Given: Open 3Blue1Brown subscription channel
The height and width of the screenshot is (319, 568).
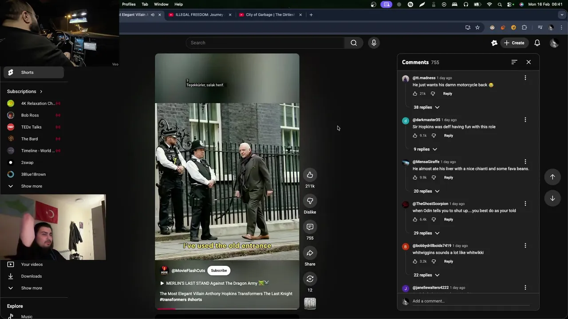Looking at the screenshot, I should click(34, 175).
